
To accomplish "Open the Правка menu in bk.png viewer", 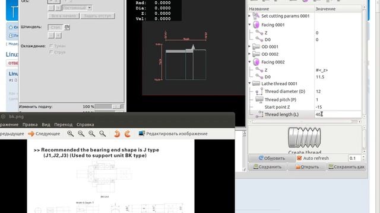I will click(30, 125).
